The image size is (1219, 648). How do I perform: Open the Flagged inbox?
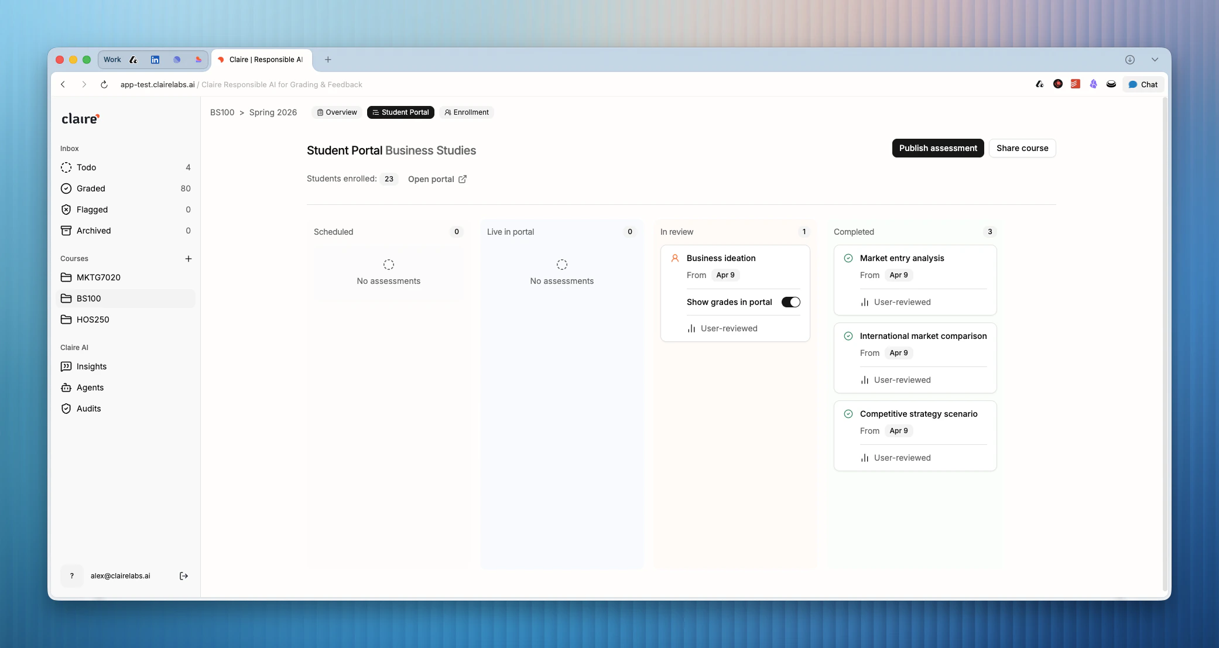coord(92,210)
